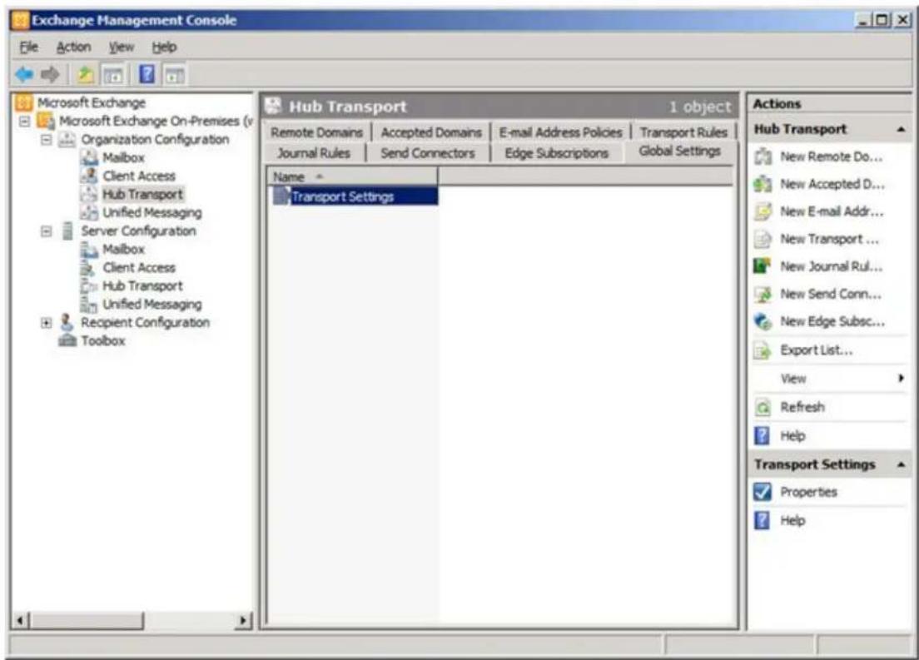Expand the Recipient Configuration tree node
The width and height of the screenshot is (919, 660).
47,322
